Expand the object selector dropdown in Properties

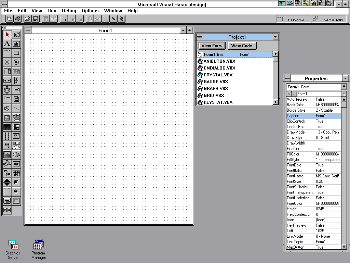[x=344, y=87]
